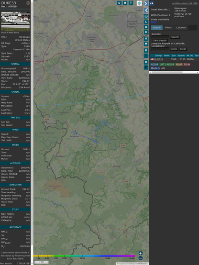Click the U button above map

pos(119,3)
